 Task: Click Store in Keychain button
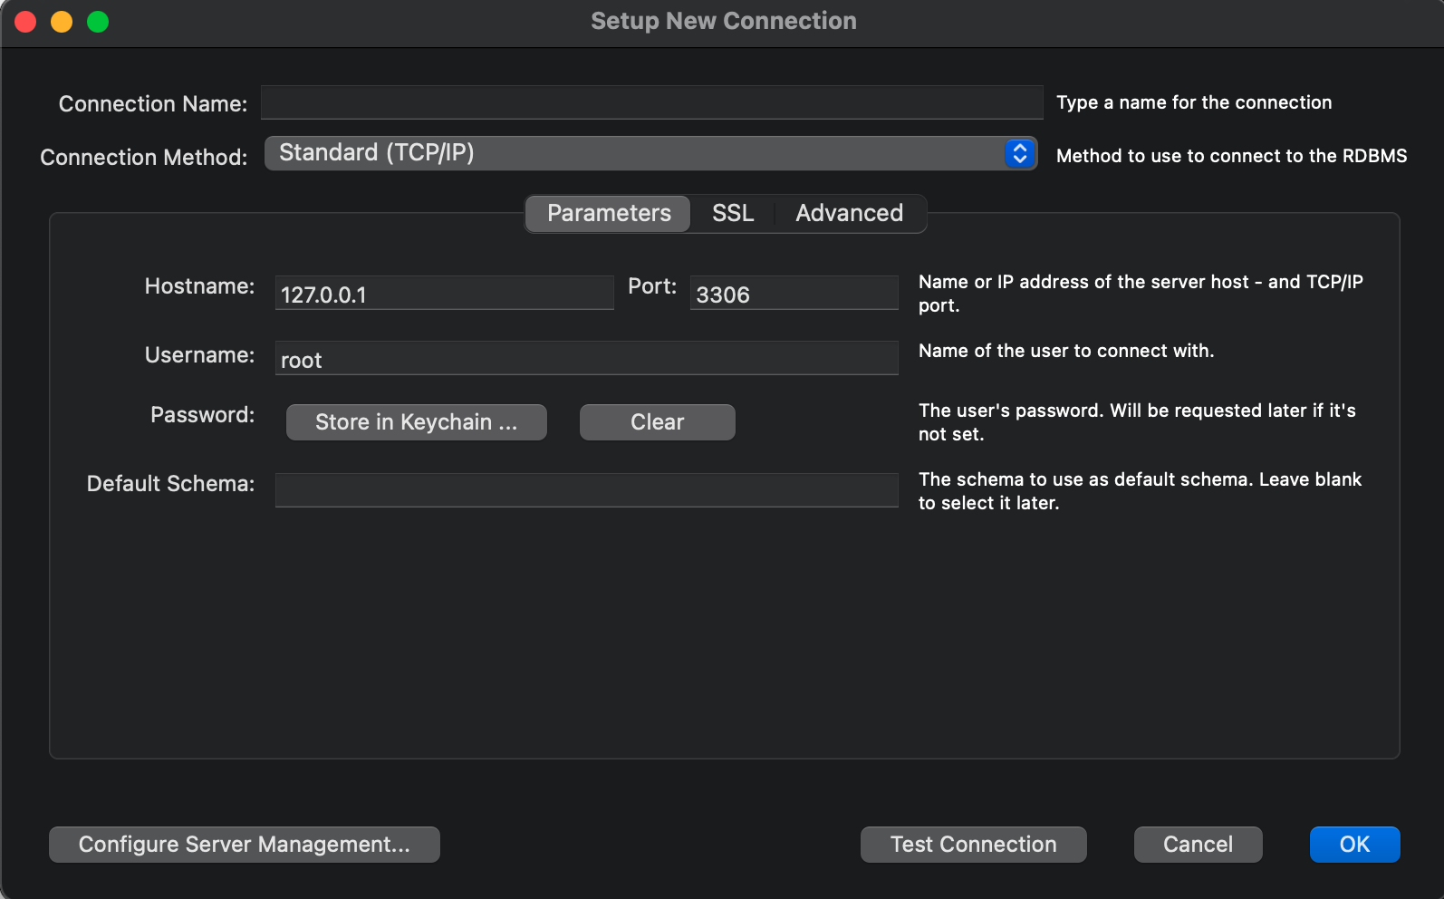(x=417, y=422)
